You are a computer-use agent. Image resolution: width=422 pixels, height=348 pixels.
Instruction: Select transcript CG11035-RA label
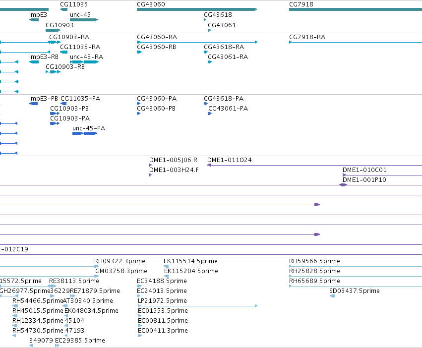[80, 47]
